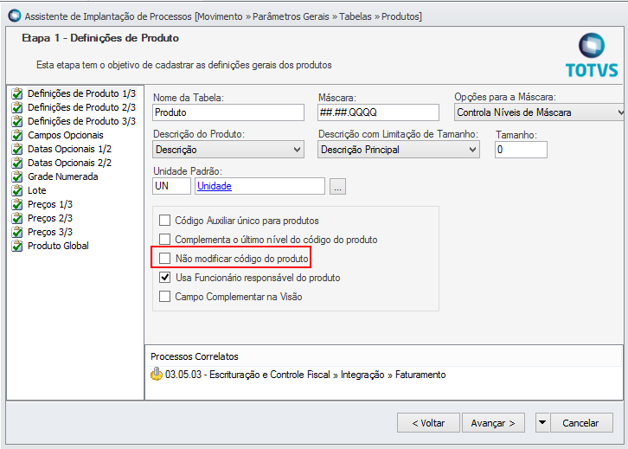628x449 pixels.
Task: Click checklist icon beside Lote
Action: (17, 190)
